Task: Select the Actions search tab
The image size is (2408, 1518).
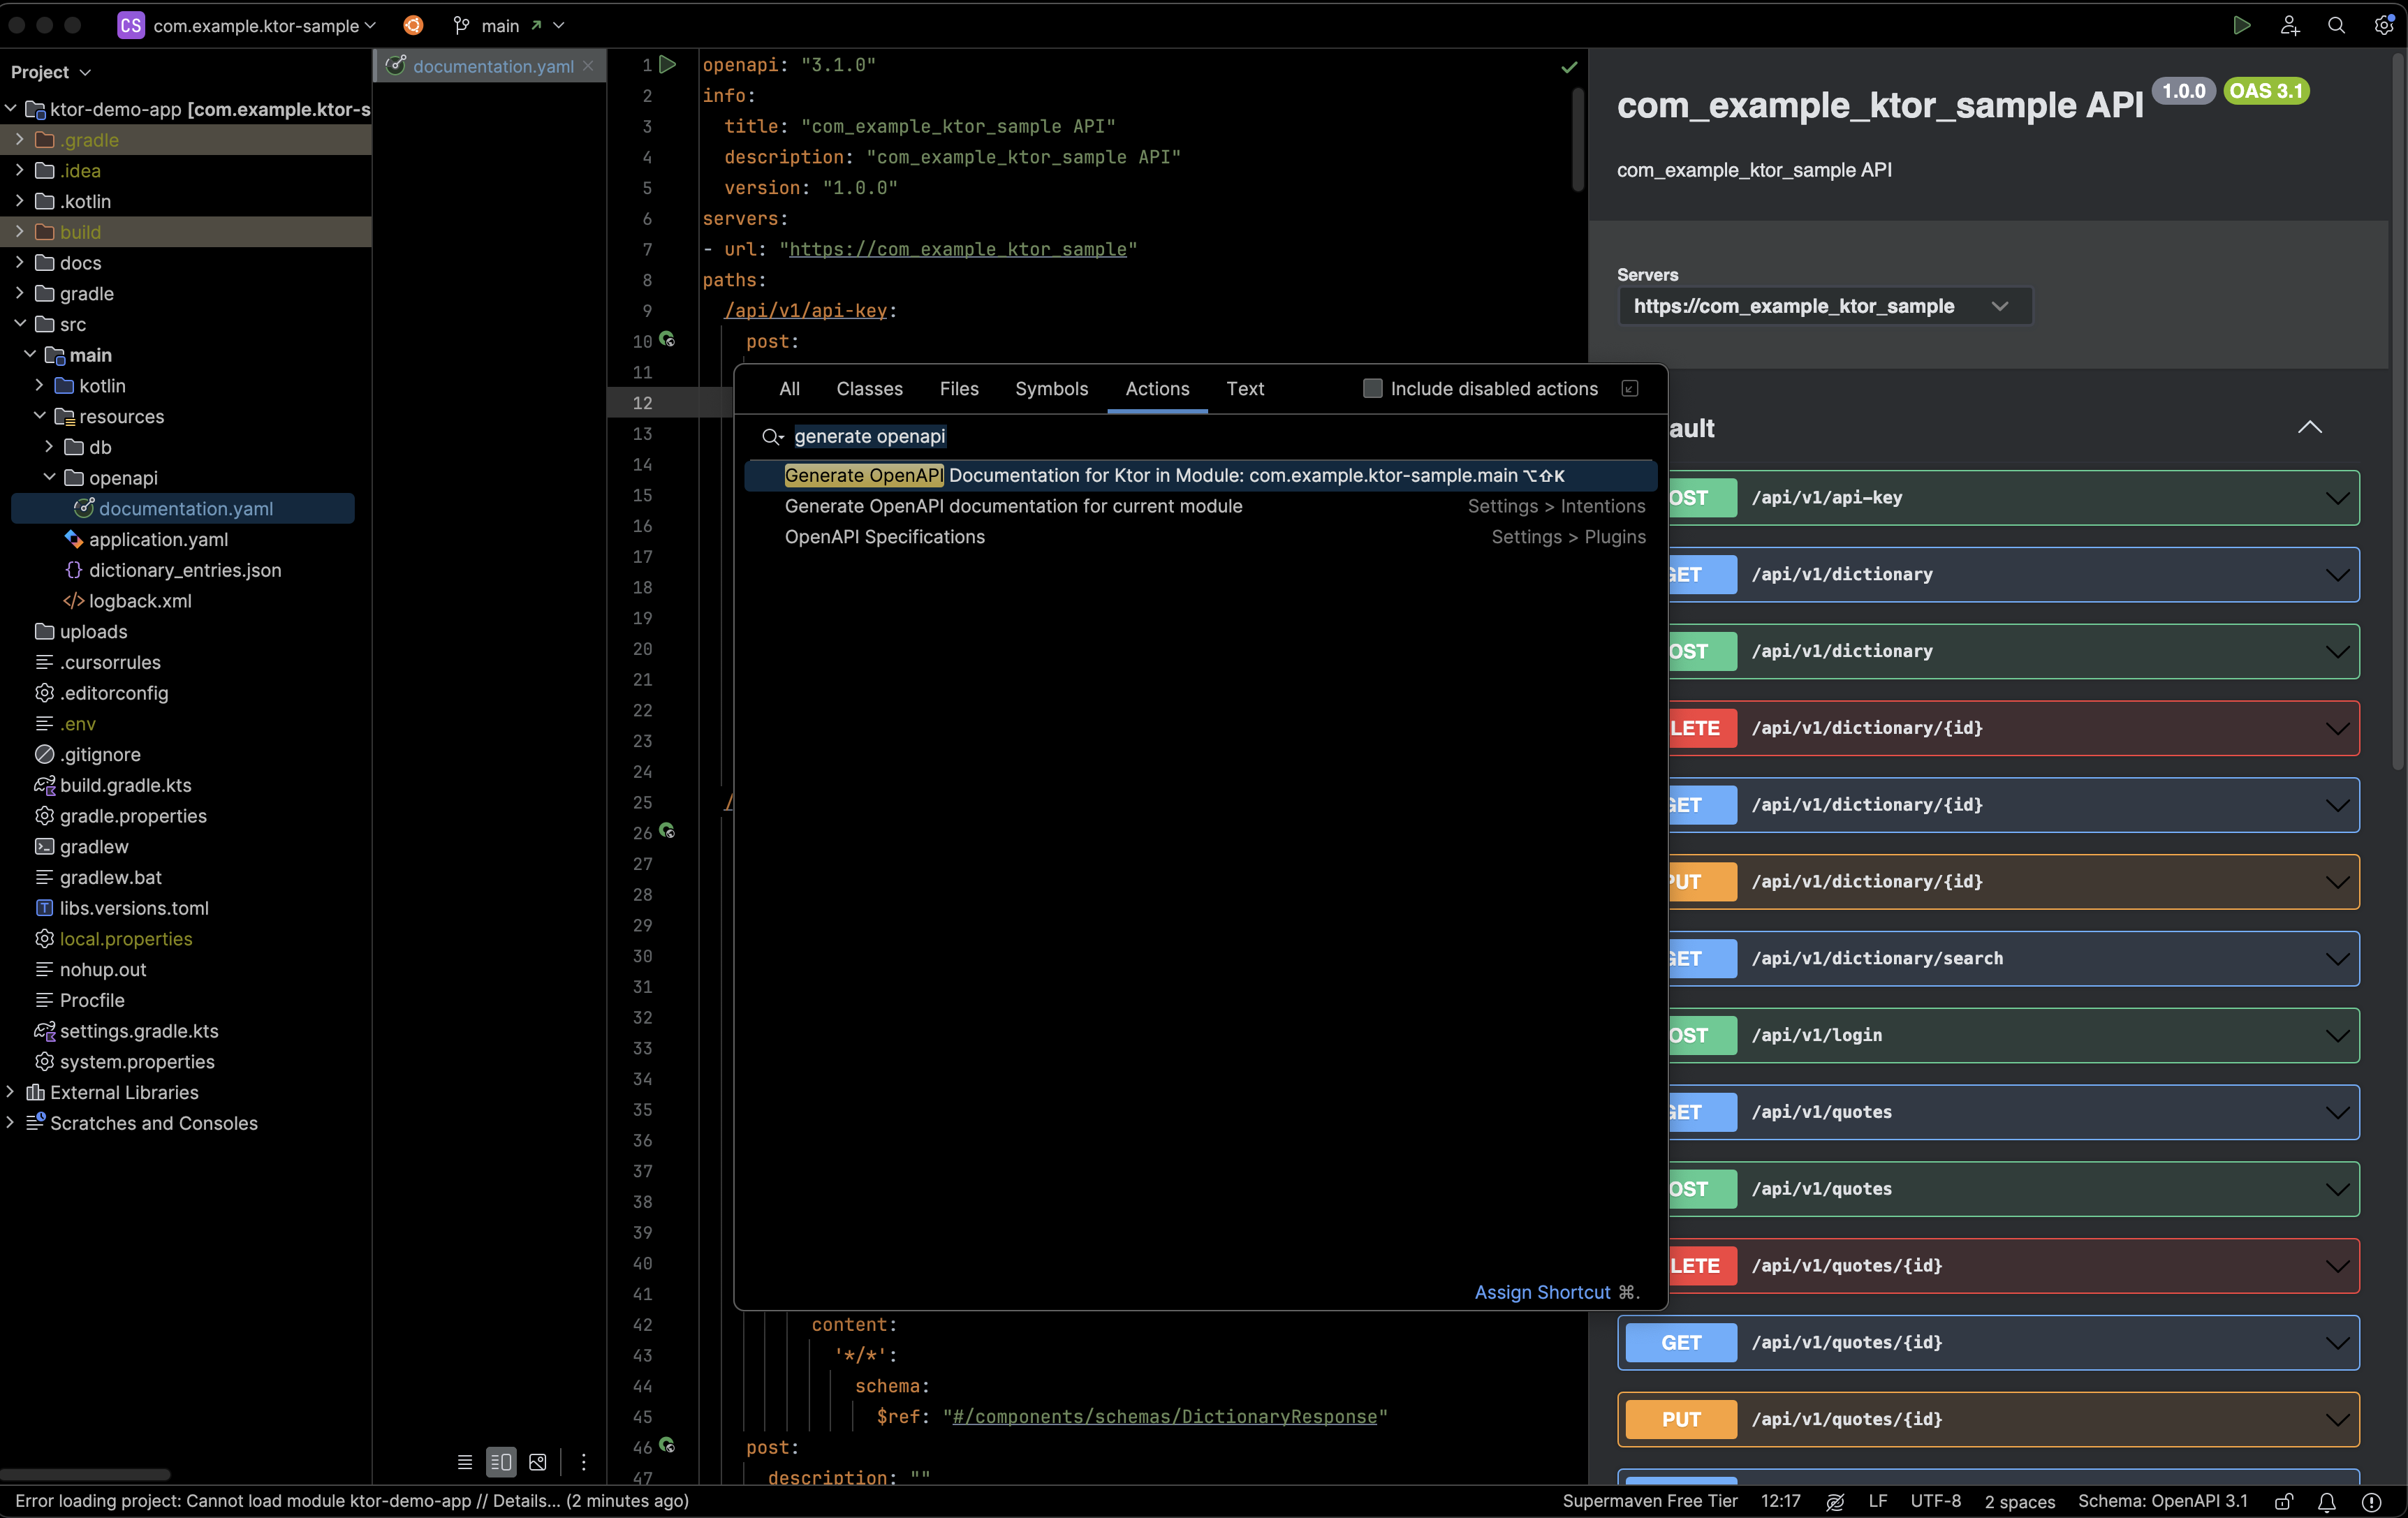Action: click(1157, 388)
